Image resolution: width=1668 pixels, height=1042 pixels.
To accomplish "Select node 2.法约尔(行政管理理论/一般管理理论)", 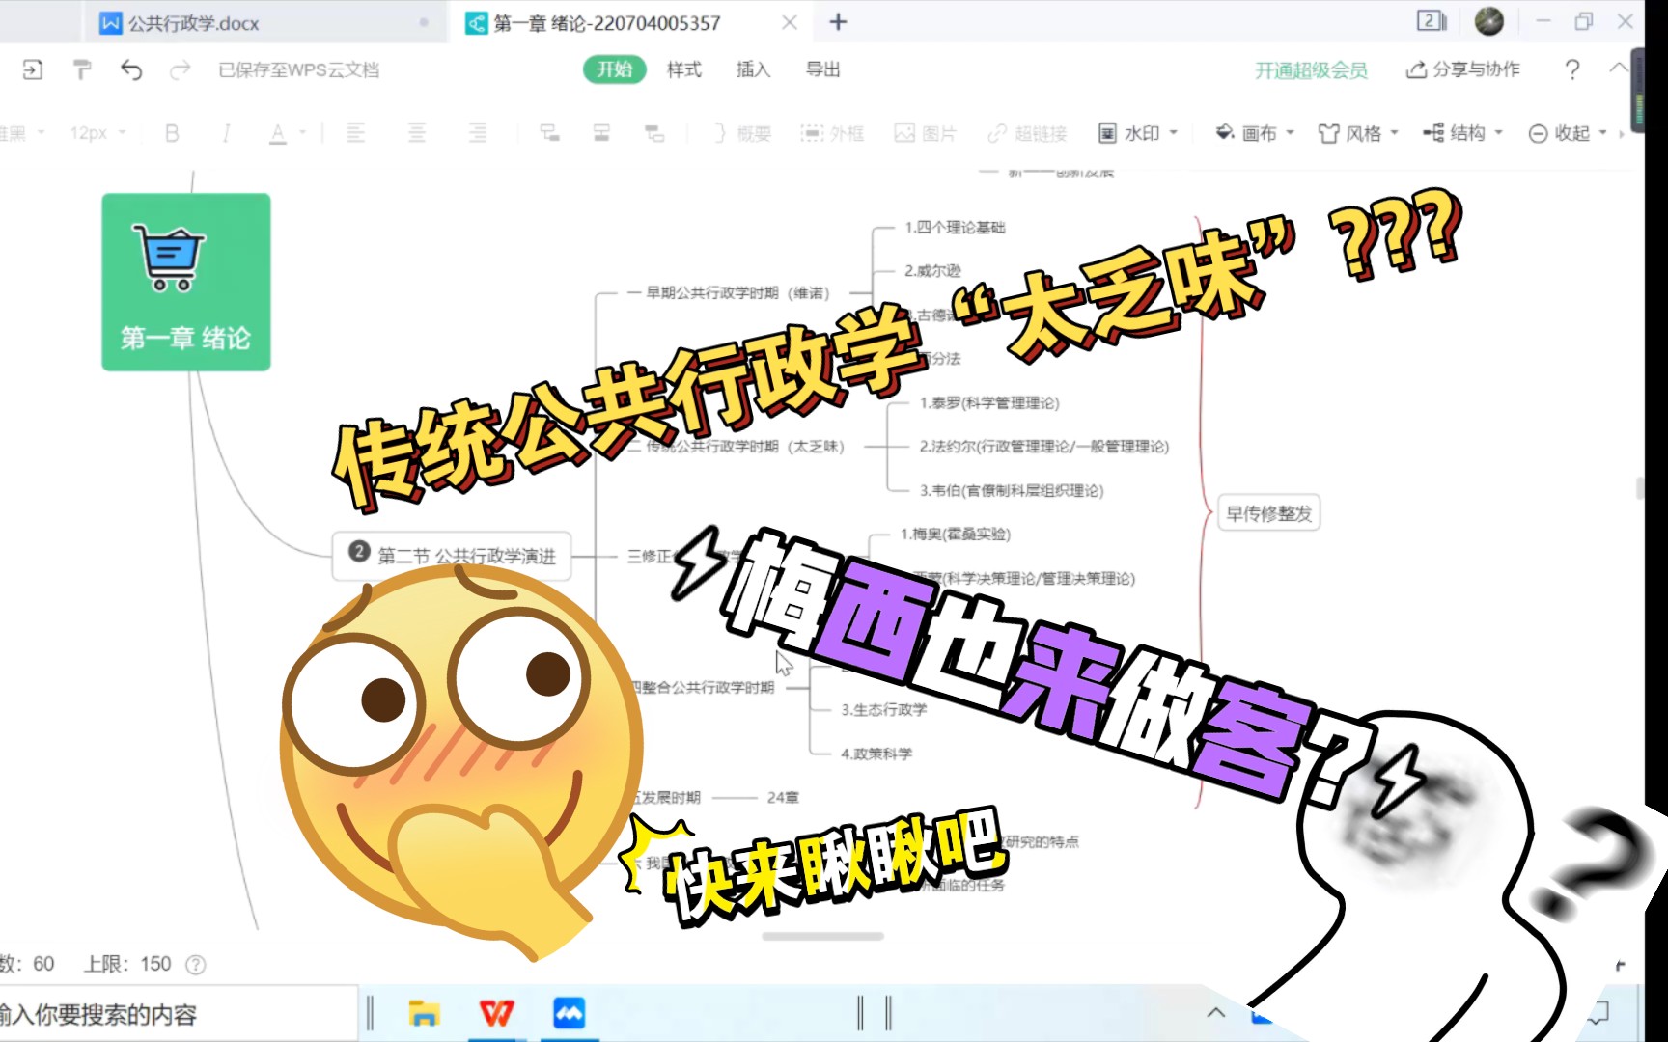I will pos(1044,446).
